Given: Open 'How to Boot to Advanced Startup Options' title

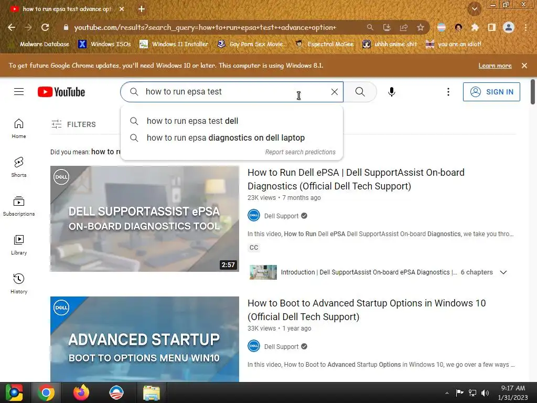Looking at the screenshot, I should (x=367, y=310).
